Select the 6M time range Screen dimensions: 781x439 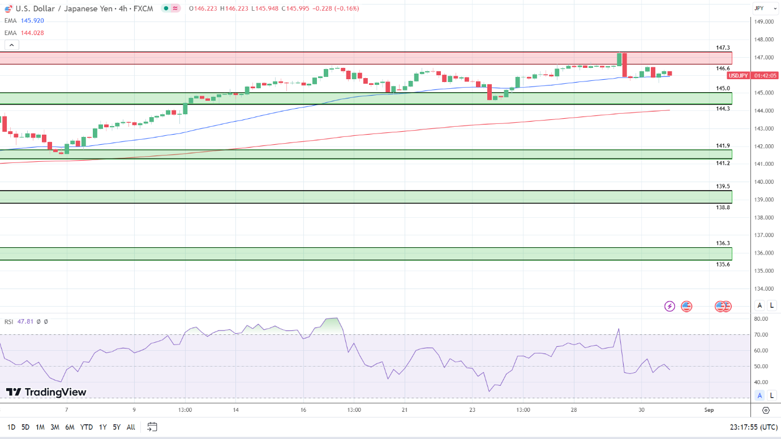pyautogui.click(x=70, y=427)
